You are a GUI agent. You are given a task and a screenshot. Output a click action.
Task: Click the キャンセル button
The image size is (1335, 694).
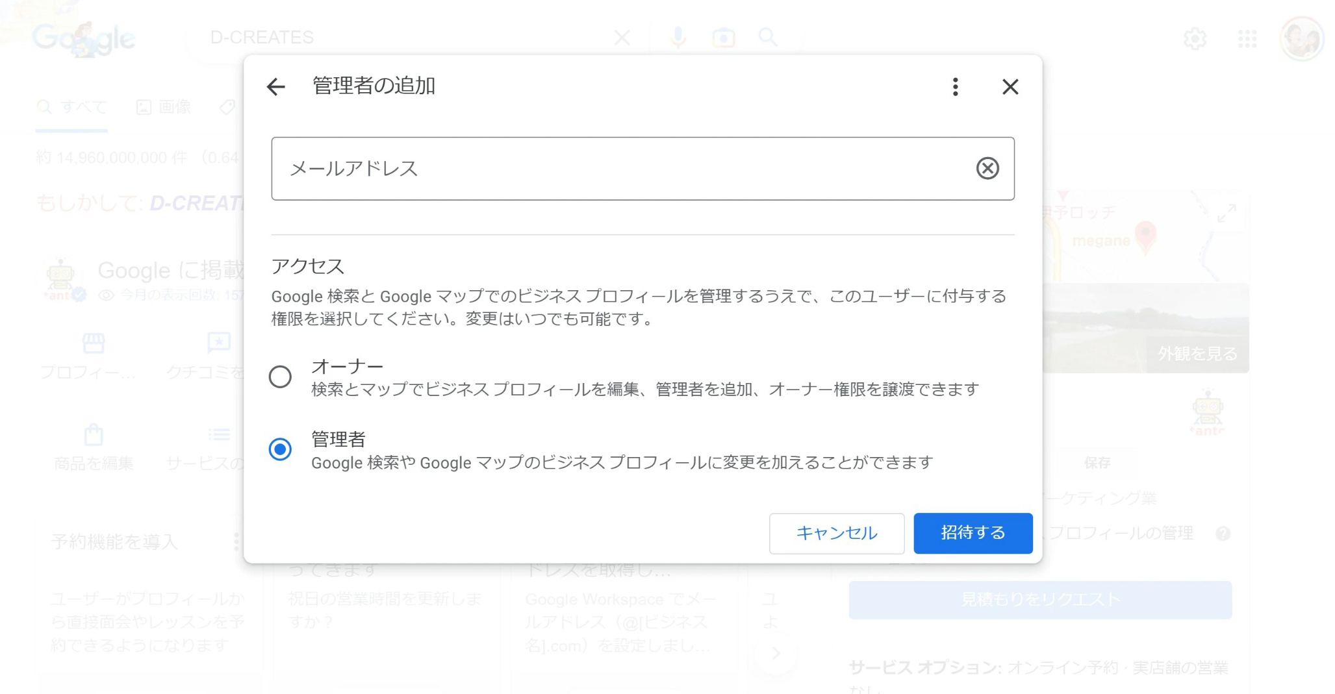tap(836, 533)
